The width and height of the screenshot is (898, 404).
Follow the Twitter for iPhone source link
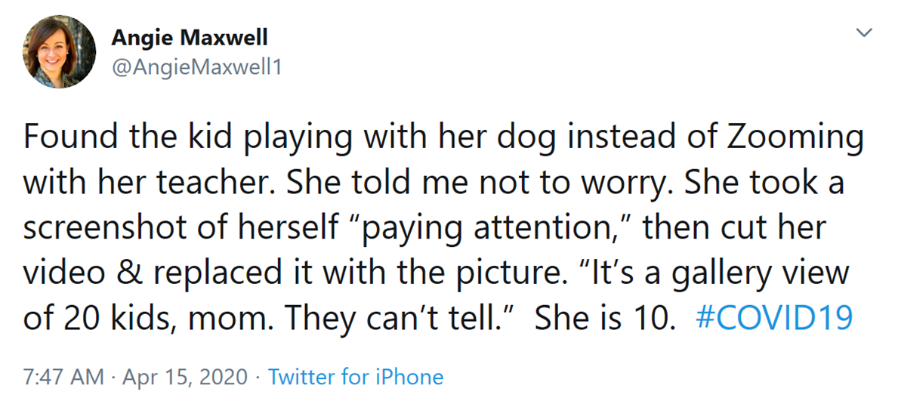point(356,377)
